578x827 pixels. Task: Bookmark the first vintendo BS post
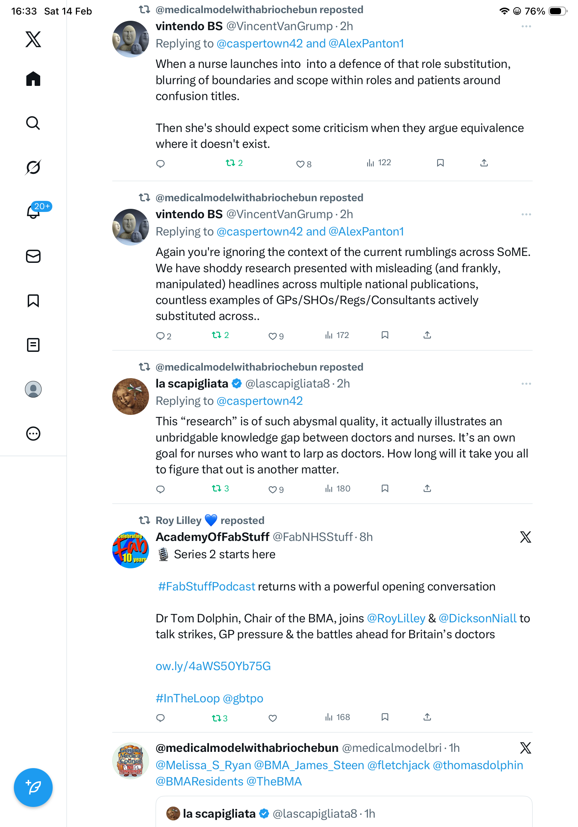440,163
